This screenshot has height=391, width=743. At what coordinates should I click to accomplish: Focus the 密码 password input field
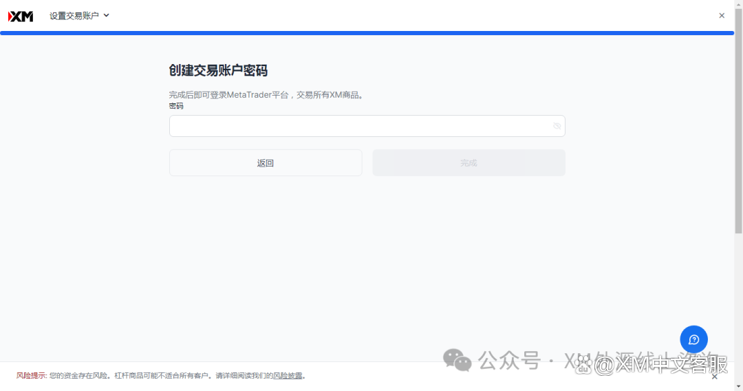click(367, 126)
